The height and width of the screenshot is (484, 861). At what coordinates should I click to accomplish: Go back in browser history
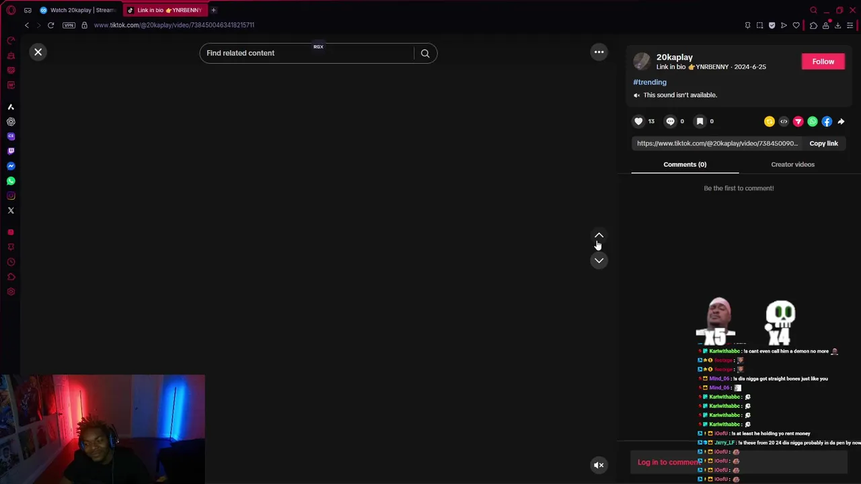point(27,25)
